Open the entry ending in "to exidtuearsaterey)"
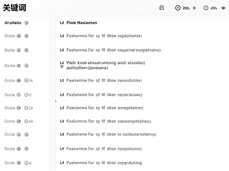229x171 pixels. 111,134
